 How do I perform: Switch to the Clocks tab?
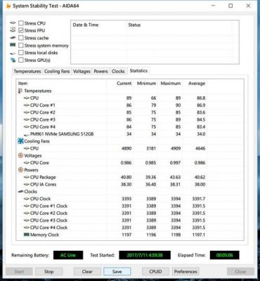tap(118, 71)
